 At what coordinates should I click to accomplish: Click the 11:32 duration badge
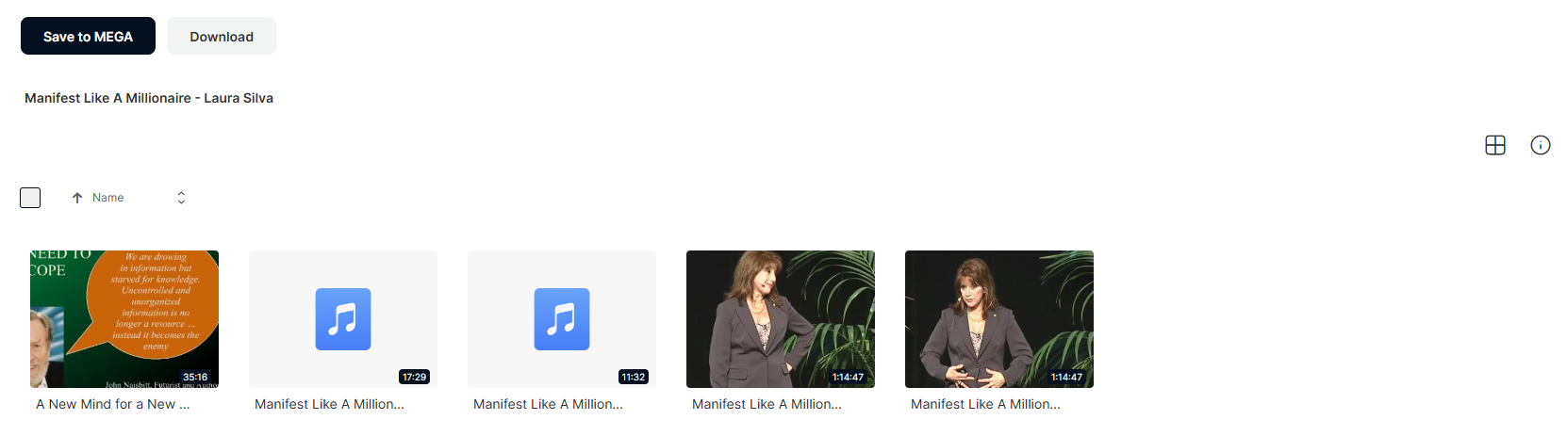coord(633,377)
